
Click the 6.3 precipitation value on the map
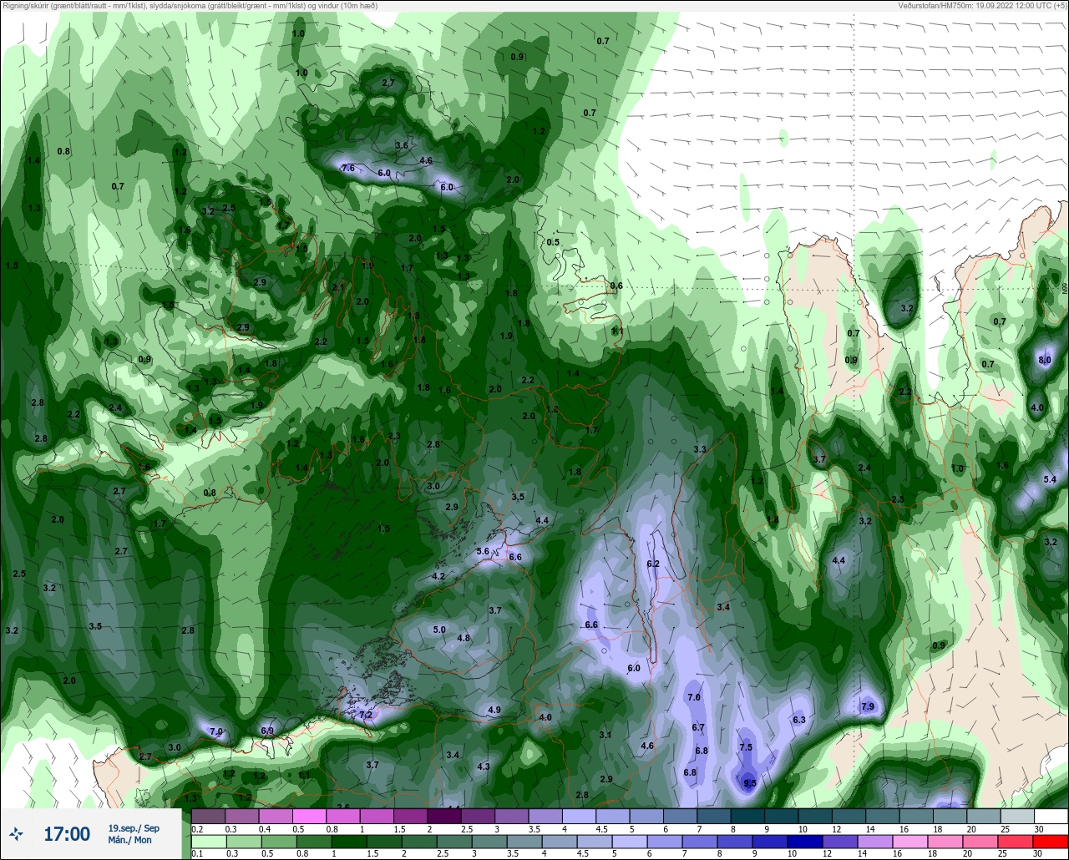(x=798, y=720)
